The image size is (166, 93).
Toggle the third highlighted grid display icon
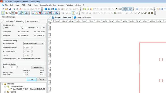pyautogui.click(x=130, y=9)
